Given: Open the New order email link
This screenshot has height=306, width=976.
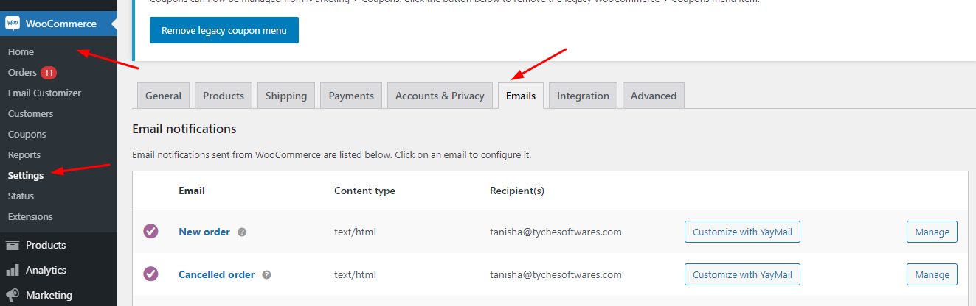Looking at the screenshot, I should click(204, 232).
